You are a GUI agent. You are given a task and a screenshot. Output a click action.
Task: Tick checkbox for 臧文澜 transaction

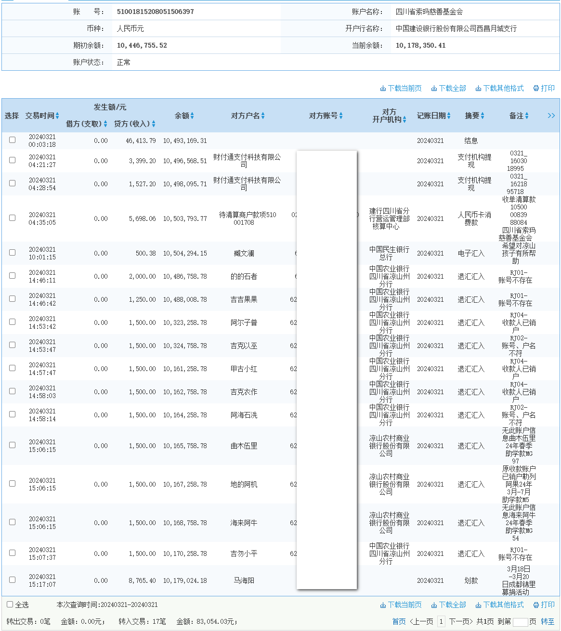pos(12,252)
